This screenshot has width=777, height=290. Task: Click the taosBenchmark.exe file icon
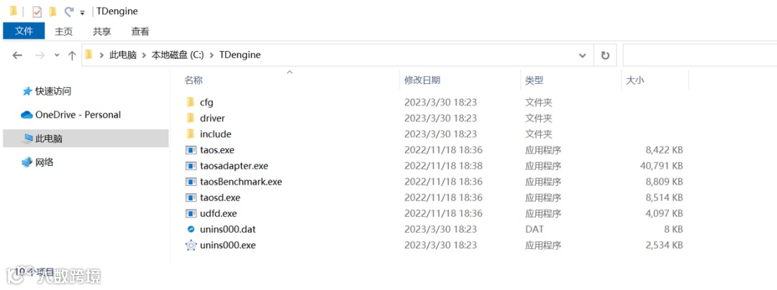191,182
